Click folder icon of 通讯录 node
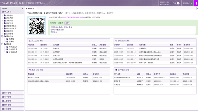 coord(5,44)
